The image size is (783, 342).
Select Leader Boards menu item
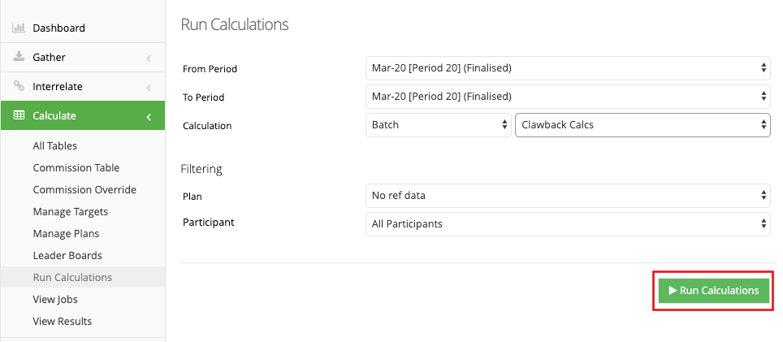(67, 256)
